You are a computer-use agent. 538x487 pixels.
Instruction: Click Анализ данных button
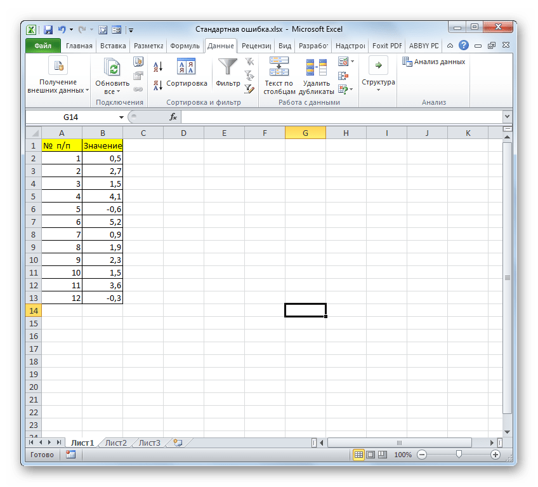[x=434, y=62]
